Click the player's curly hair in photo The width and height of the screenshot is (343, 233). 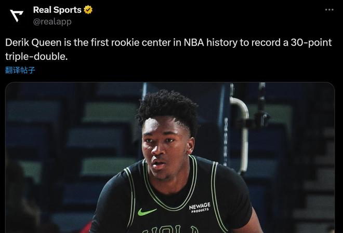168,108
